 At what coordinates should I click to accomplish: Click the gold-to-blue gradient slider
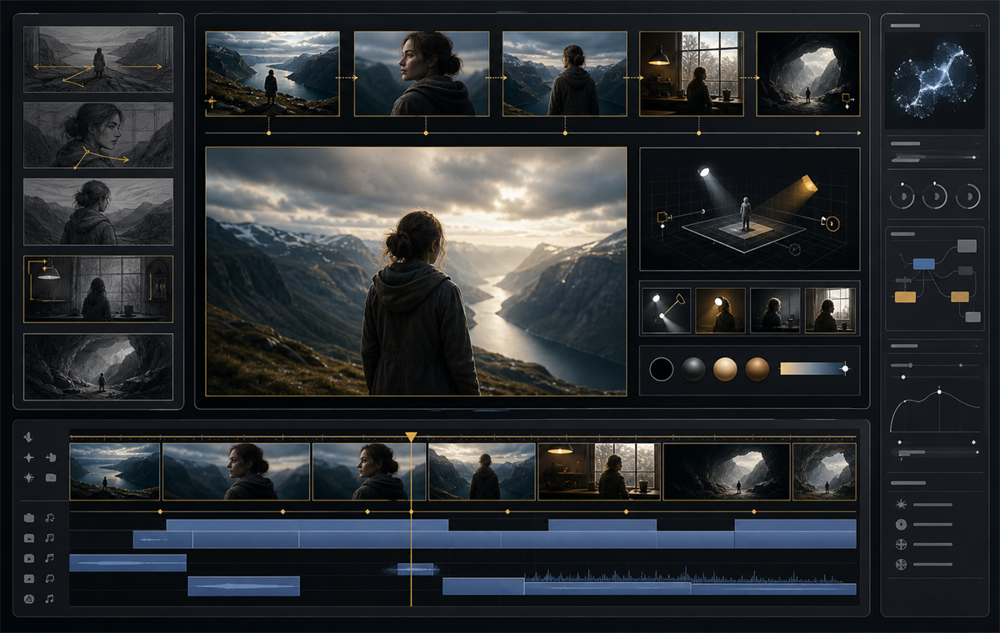coord(814,368)
